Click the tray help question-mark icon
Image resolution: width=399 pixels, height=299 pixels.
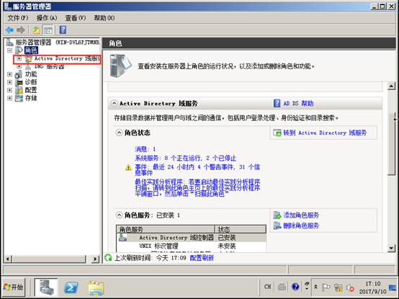(295, 287)
